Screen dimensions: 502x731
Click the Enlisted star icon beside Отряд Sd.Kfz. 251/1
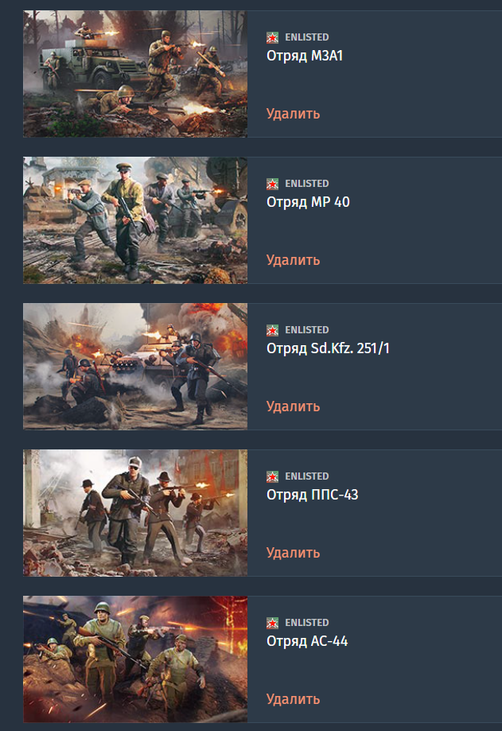272,331
